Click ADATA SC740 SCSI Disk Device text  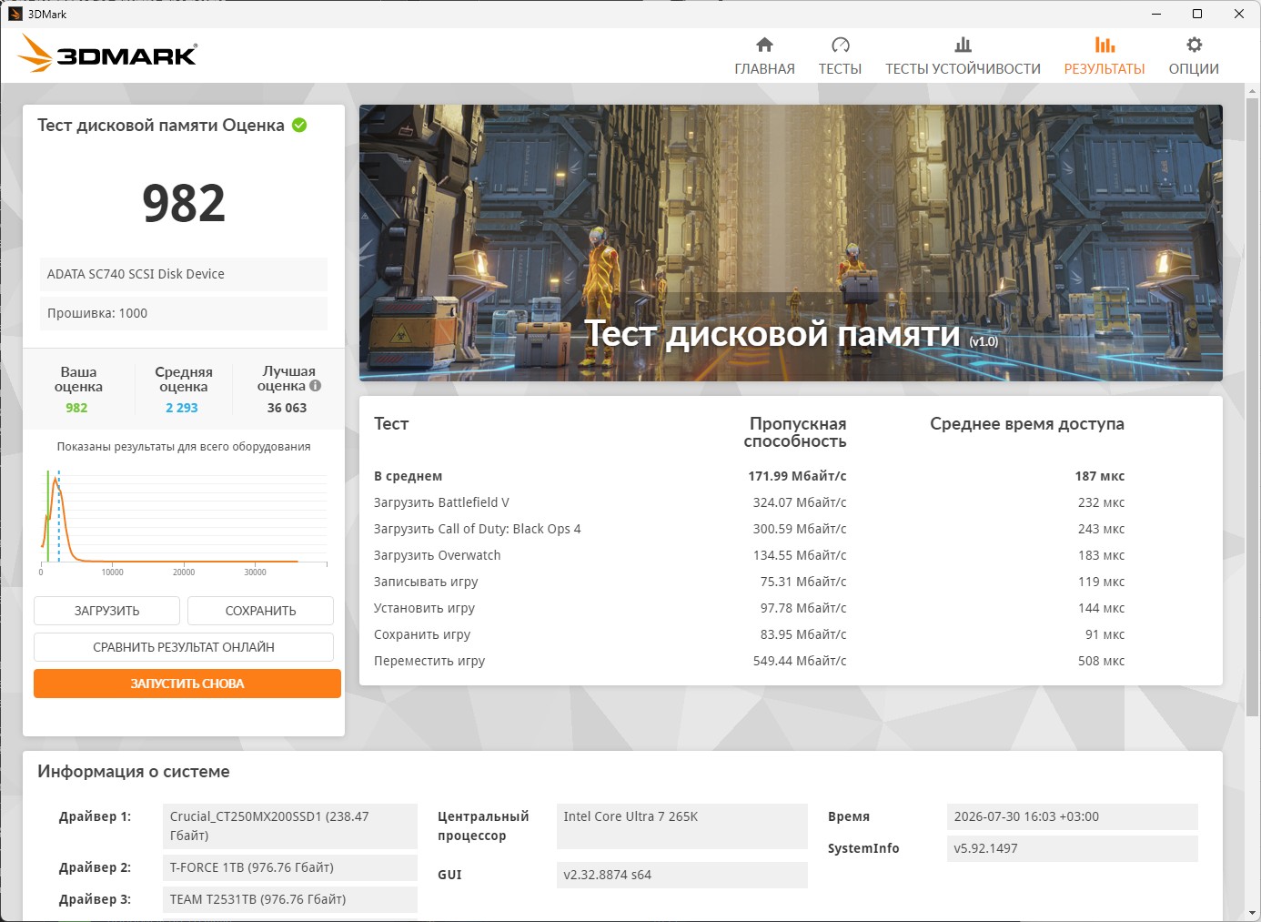click(136, 274)
